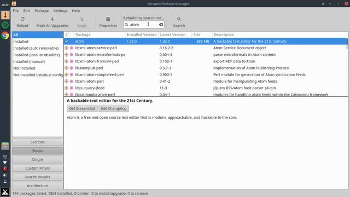Screen dimensions: 350x197
Task: Clear the quick filter text with the backspace icon
Action: click(161, 25)
